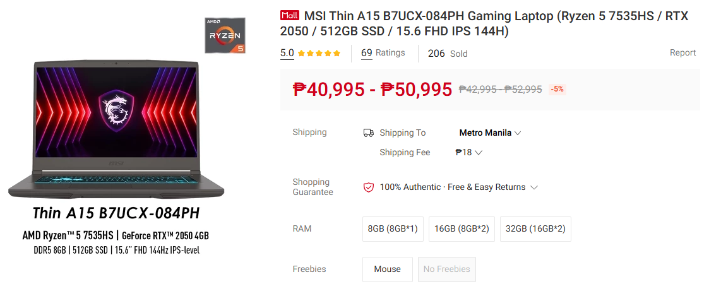Click the MSI Thin A15 product title

coord(484,24)
